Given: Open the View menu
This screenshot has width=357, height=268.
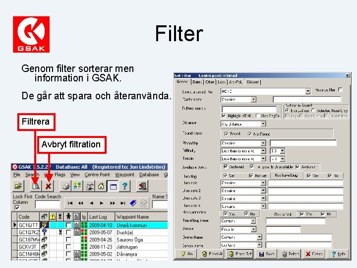Looking at the screenshot, I should click(x=75, y=175).
